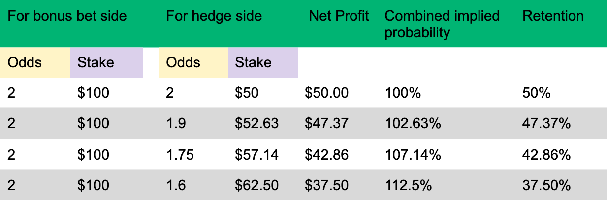Click the "For bonus bet side" header
607x200 pixels.
67,16
